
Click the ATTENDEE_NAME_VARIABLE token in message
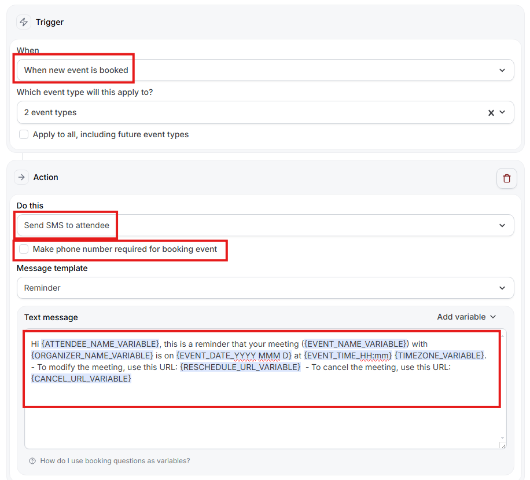click(x=100, y=344)
